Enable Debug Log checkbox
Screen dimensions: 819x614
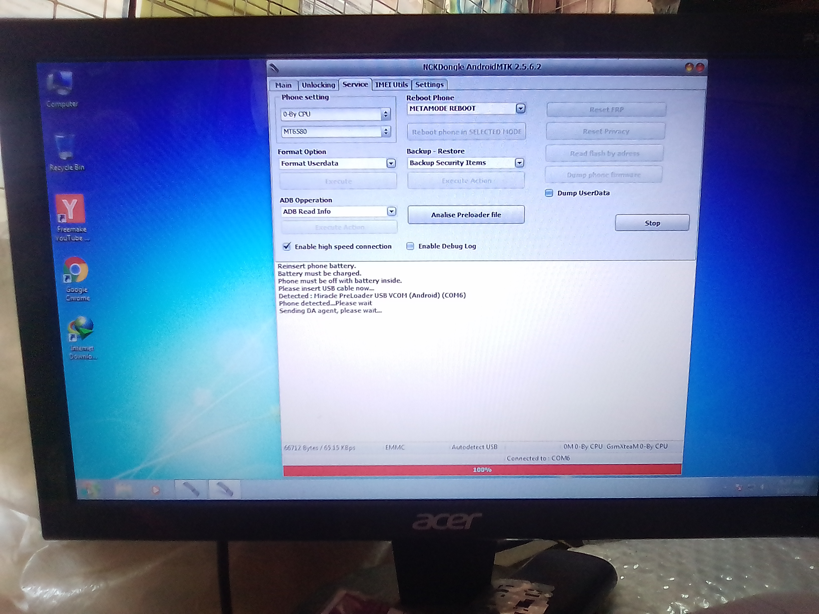coord(410,246)
